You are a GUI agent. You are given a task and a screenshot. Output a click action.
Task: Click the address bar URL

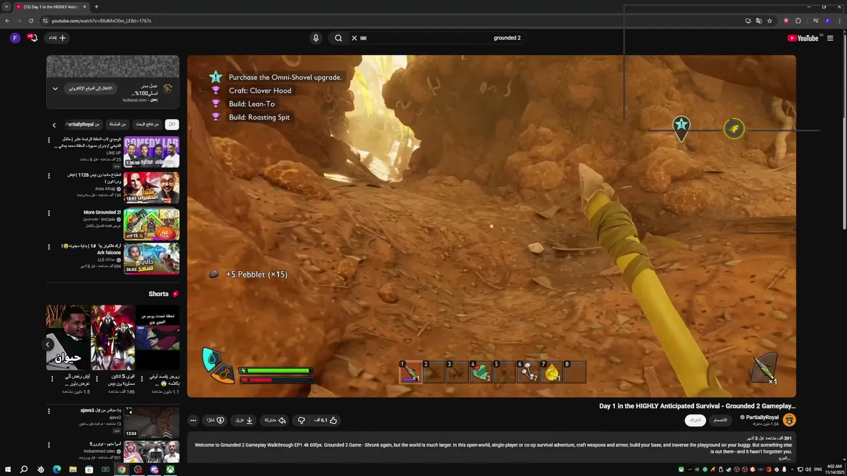[x=101, y=20]
